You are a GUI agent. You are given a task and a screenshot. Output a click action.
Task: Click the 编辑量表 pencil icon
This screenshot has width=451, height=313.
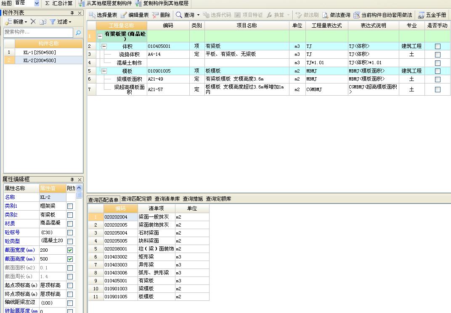[124, 15]
